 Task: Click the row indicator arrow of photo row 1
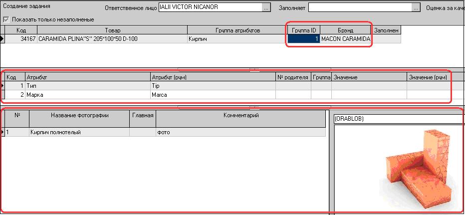tap(2, 132)
